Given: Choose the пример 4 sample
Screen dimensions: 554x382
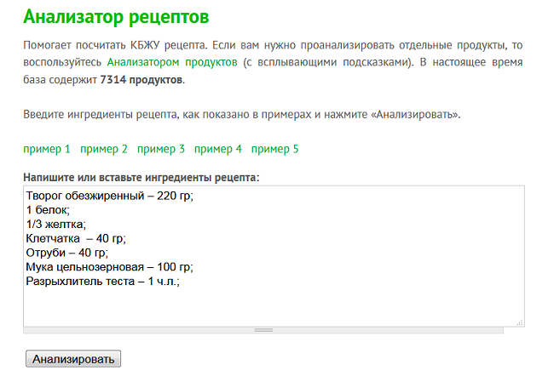Looking at the screenshot, I should [218, 149].
